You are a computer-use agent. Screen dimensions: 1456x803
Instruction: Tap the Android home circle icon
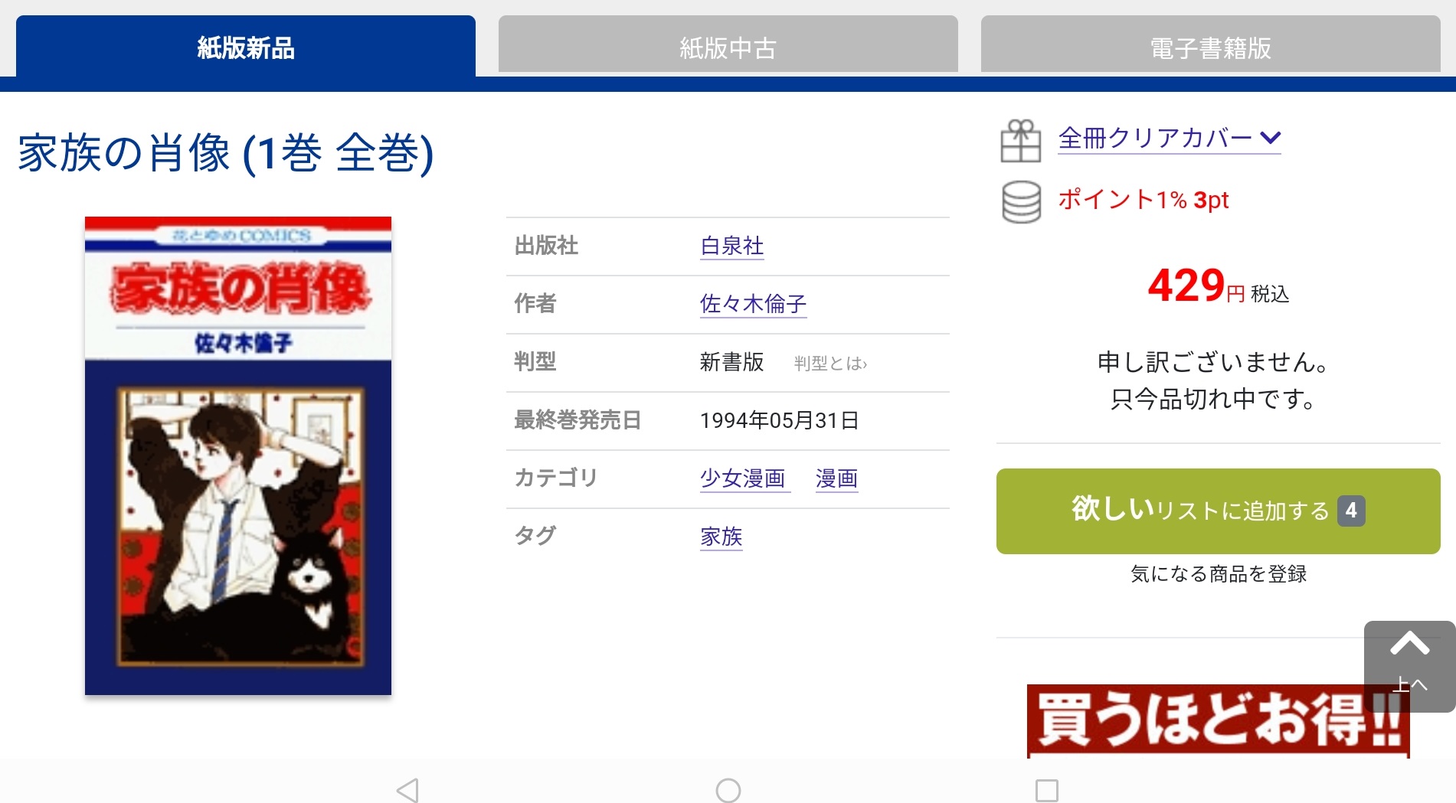coord(728,790)
